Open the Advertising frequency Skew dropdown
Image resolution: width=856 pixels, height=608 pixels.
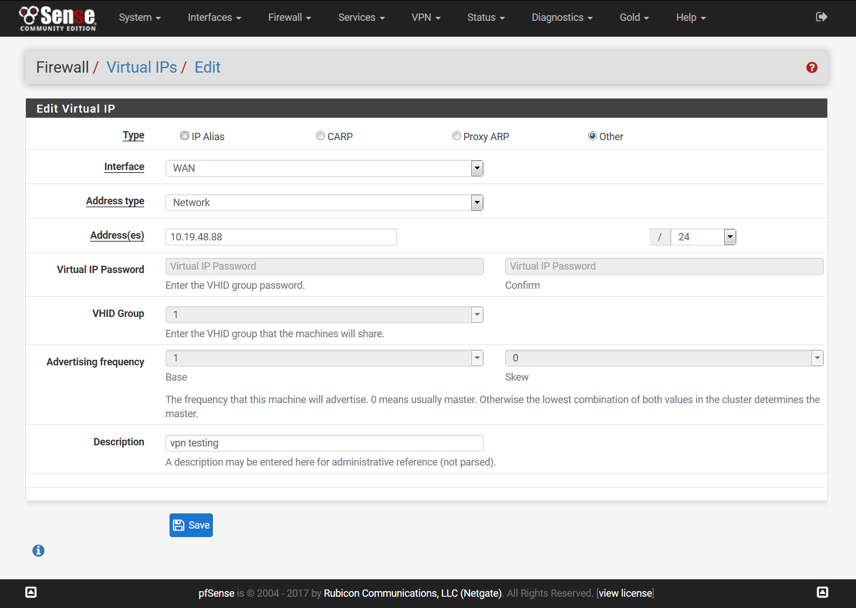[817, 357]
